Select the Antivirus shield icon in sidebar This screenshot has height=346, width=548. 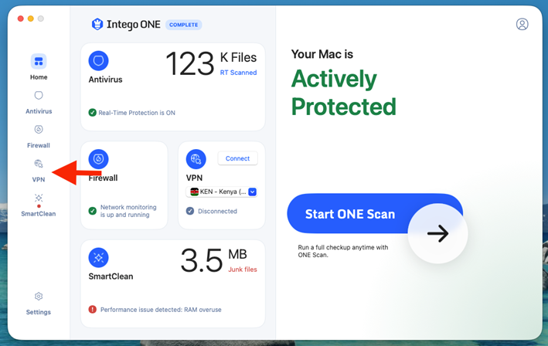(39, 95)
